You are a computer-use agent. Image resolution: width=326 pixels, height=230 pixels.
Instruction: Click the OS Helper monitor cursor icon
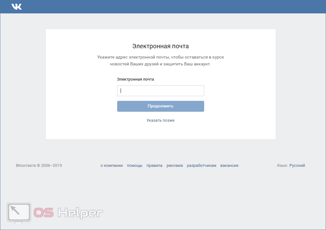(x=19, y=213)
